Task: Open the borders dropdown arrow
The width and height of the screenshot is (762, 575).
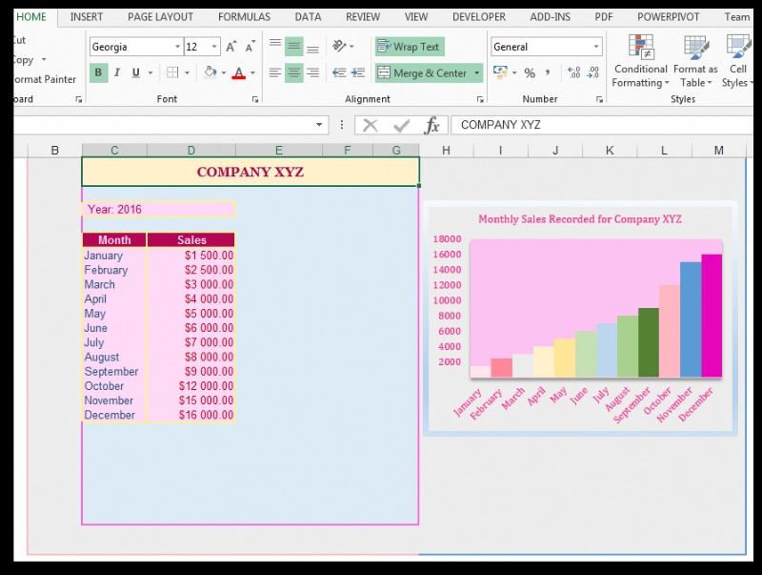Action: [187, 73]
